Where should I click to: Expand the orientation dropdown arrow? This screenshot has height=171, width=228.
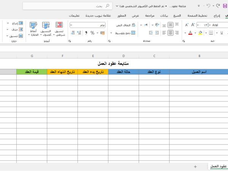pos(152,25)
